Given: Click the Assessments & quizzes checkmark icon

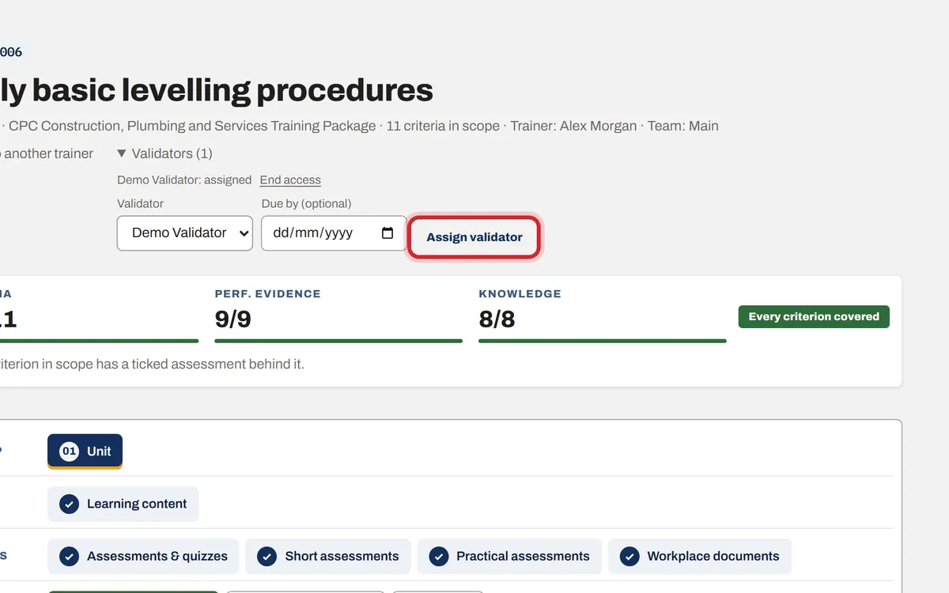Looking at the screenshot, I should (x=70, y=556).
